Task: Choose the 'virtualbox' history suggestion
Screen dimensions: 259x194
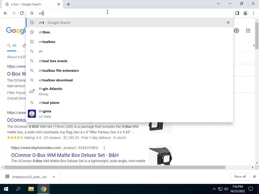Action: tap(129, 42)
